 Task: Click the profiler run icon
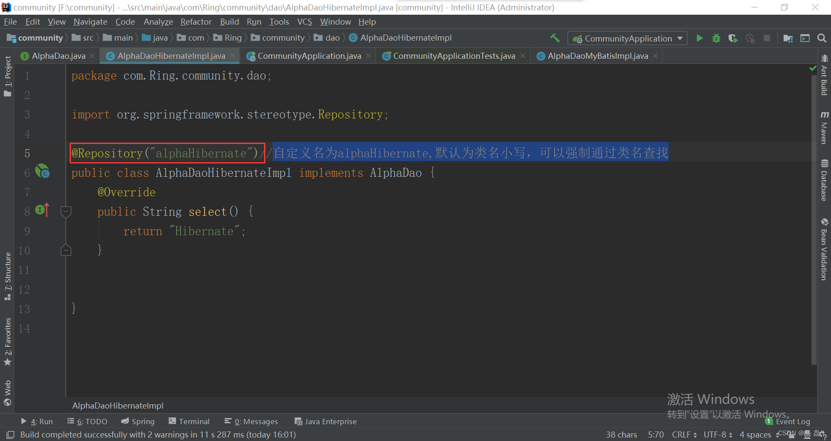tap(750, 38)
